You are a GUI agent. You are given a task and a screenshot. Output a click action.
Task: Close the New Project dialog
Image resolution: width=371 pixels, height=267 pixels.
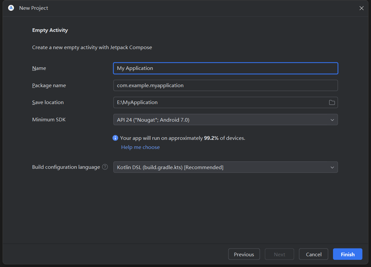tap(361, 8)
